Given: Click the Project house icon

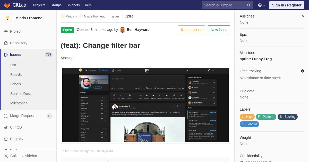Looking at the screenshot, I should tap(6, 32).
